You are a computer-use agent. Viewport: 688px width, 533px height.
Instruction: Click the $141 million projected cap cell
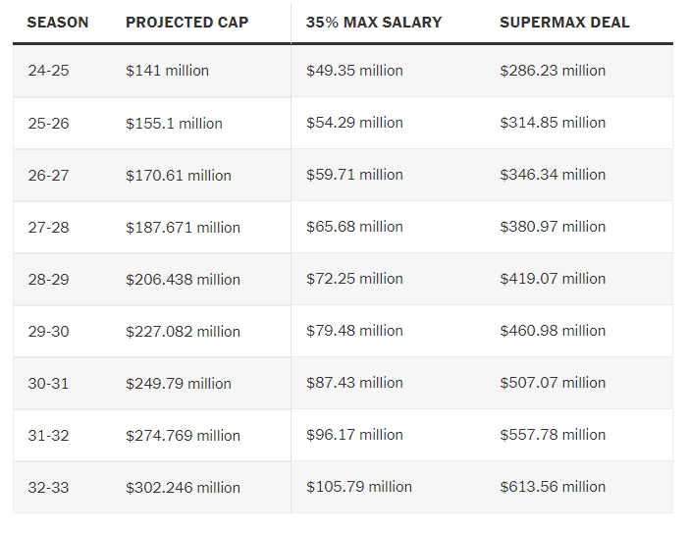[167, 71]
